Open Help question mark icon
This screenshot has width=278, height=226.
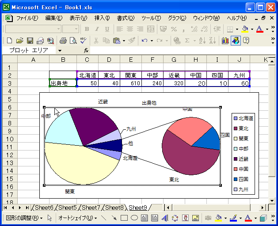click(x=246, y=41)
